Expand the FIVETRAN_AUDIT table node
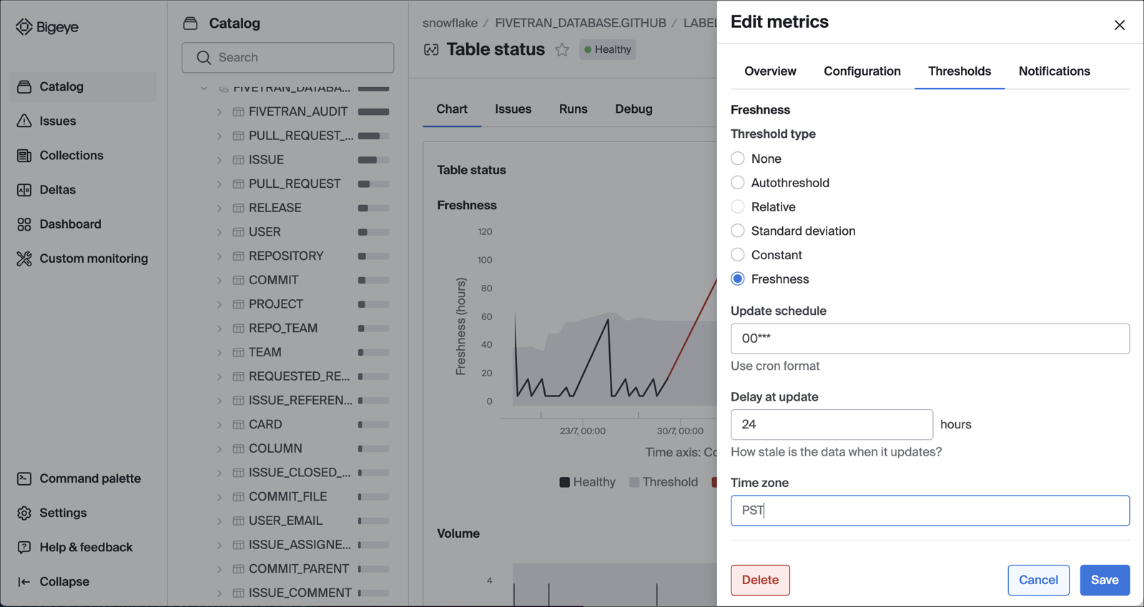Viewport: 1144px width, 607px height. [x=220, y=112]
